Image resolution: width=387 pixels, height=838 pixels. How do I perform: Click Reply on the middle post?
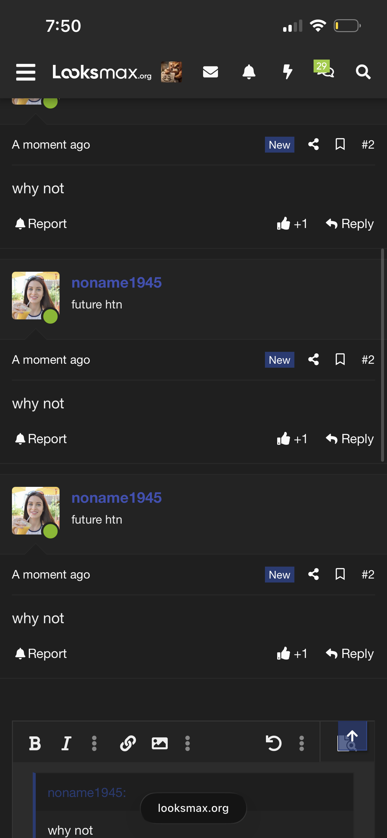350,439
